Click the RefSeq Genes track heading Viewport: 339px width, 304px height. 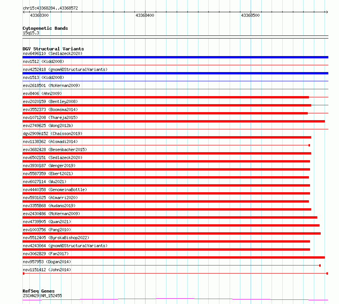point(38,291)
